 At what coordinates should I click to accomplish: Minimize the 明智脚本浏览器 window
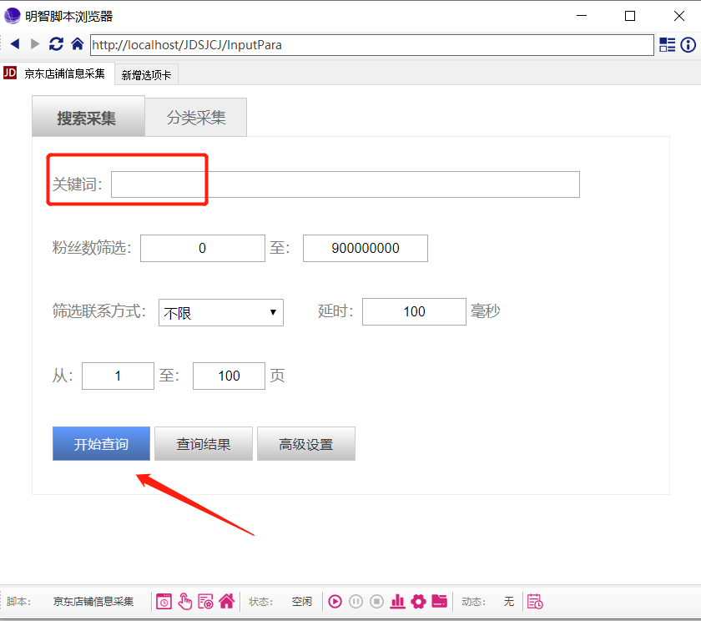pyautogui.click(x=582, y=16)
